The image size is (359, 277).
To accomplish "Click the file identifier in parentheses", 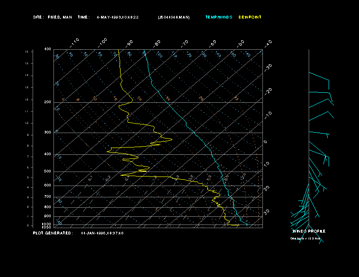I will click(x=174, y=17).
